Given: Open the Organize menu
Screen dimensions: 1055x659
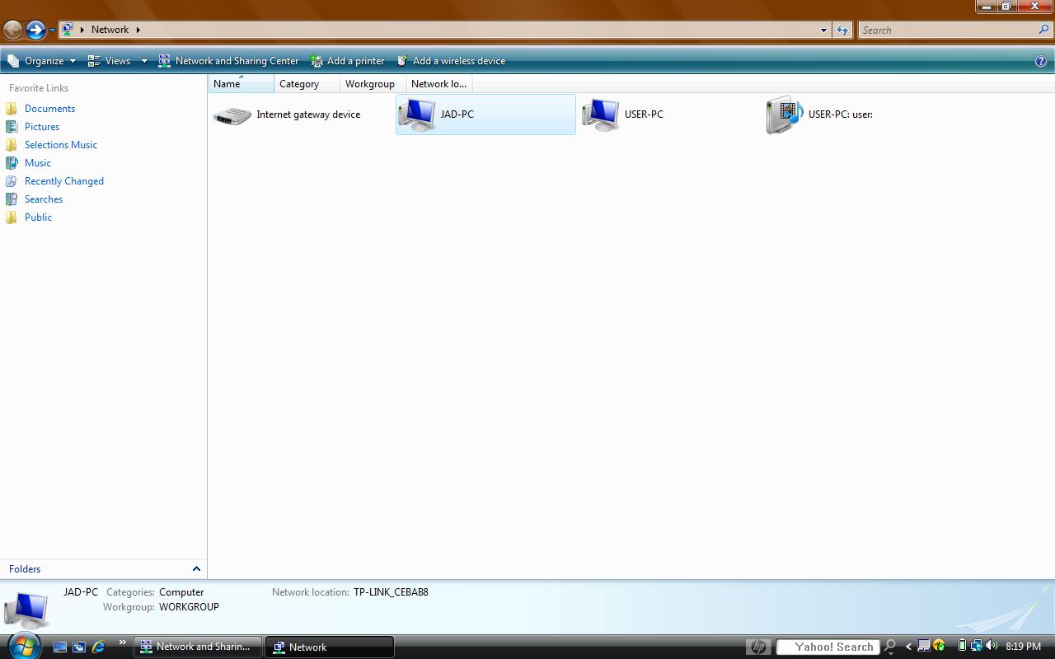Looking at the screenshot, I should [x=41, y=61].
